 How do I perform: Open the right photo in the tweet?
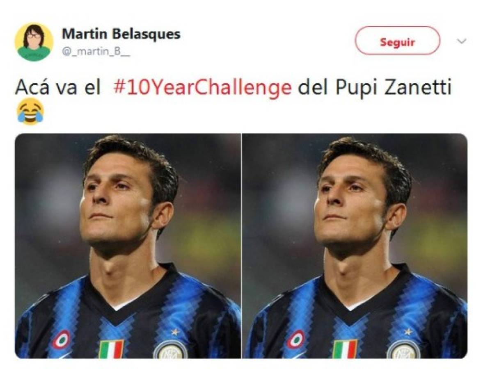[355, 245]
